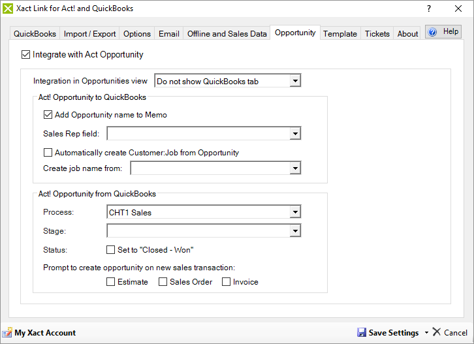This screenshot has width=474, height=344.
Task: Enable Automatically create Customer:Job from Opportunity
Action: click(48, 153)
